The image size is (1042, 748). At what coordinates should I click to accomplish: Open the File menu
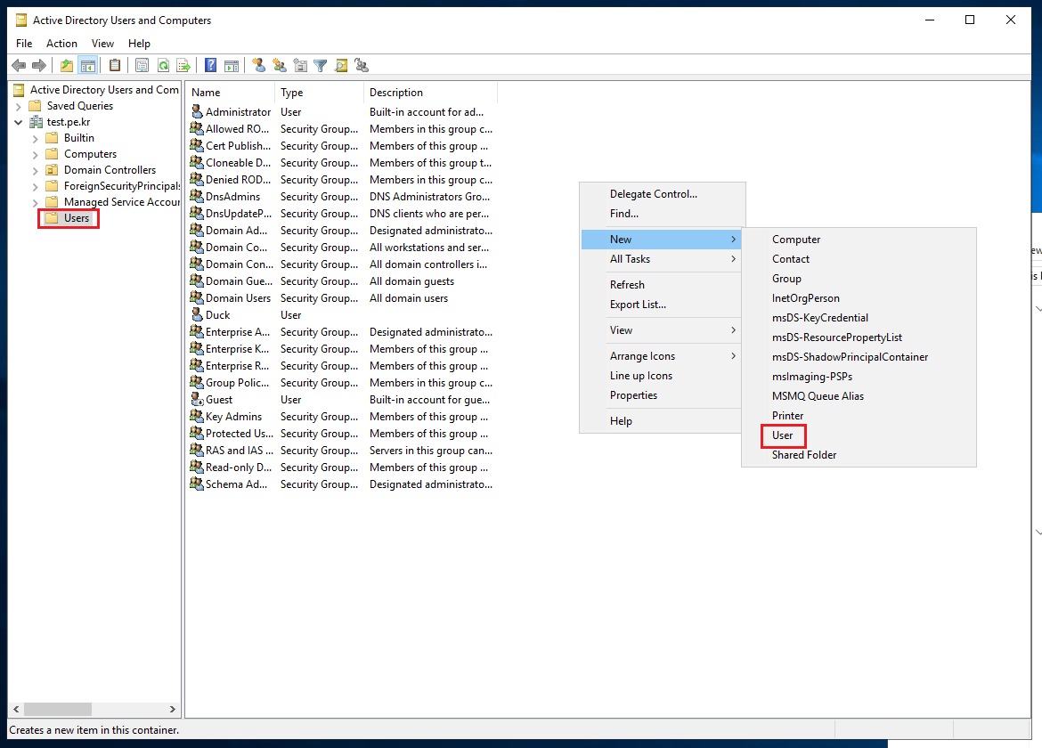pyautogui.click(x=24, y=43)
